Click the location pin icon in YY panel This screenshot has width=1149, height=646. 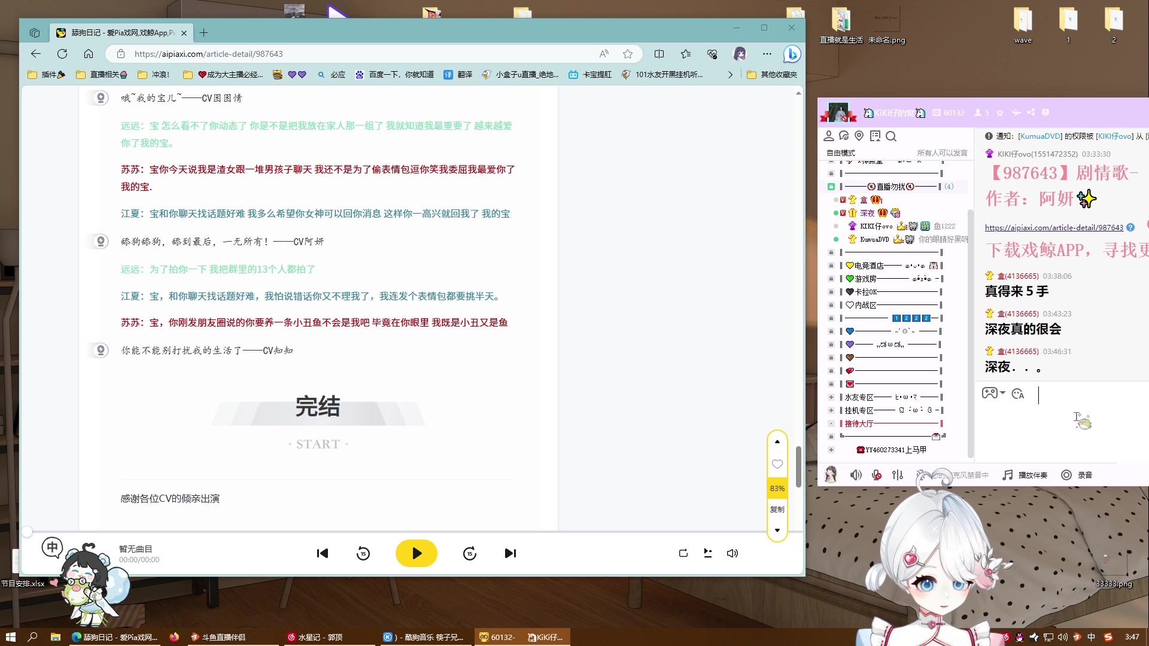[859, 136]
